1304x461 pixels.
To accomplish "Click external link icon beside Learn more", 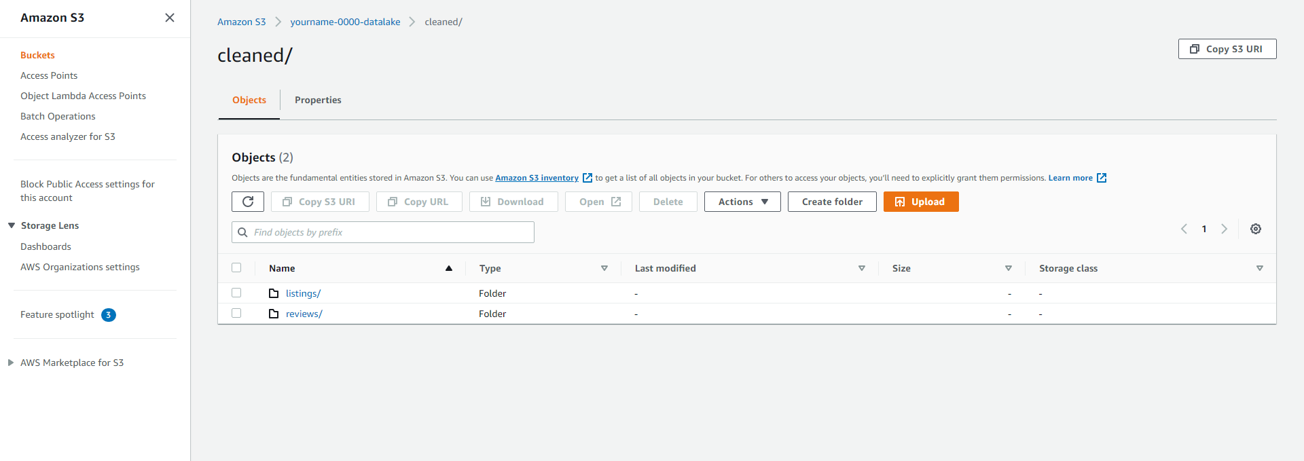I will point(1102,178).
